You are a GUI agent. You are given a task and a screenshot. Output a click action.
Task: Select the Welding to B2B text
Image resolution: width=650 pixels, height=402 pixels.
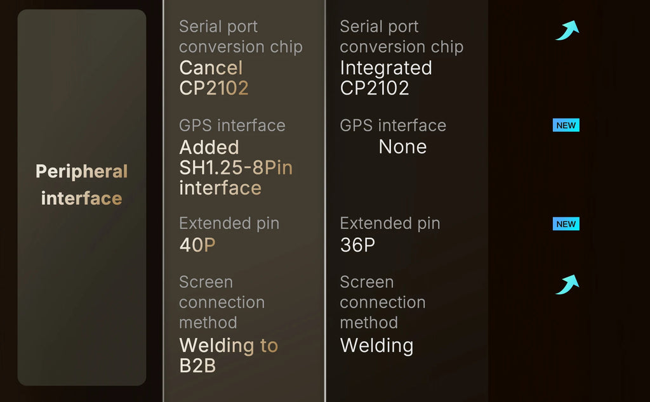(x=229, y=355)
